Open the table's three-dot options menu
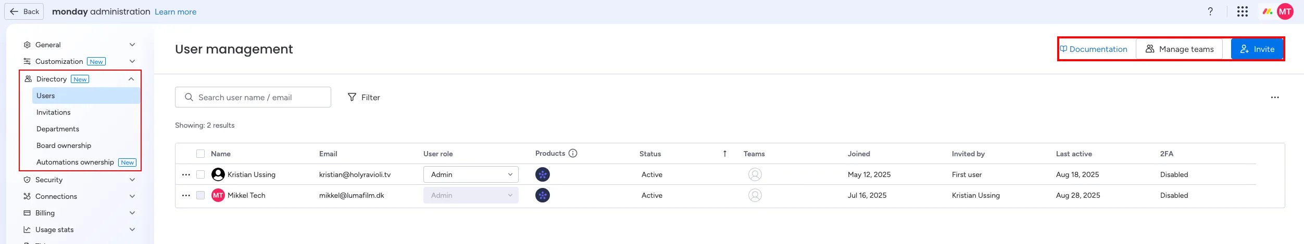Viewport: 1304px width, 244px height. pyautogui.click(x=1275, y=97)
